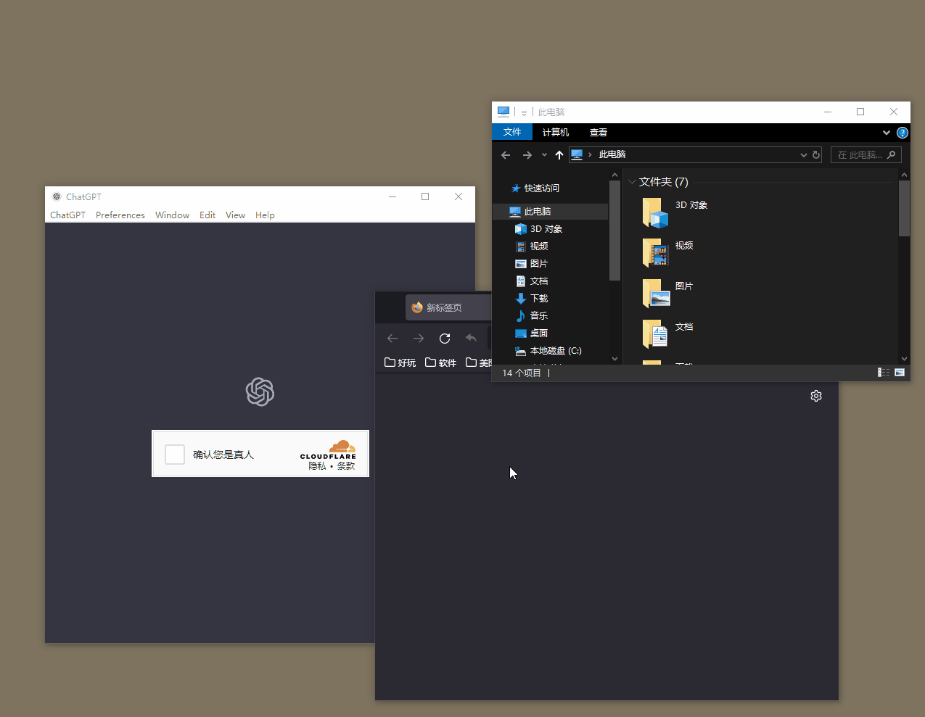Open the Preferences menu in ChatGPT

point(120,215)
